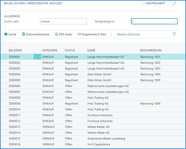Click the Gespeichert status indicator
Viewport: 186px width, 149px height.
point(154,3)
